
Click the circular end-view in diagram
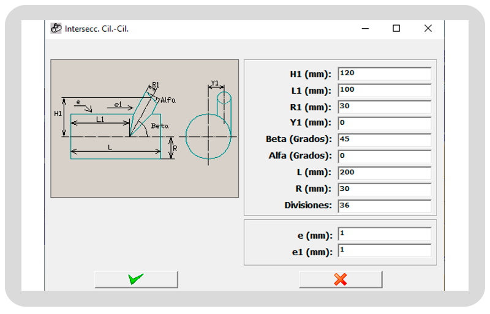[208, 136]
